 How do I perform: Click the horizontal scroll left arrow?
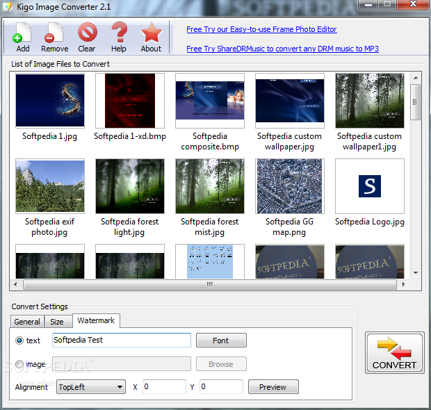tap(15, 284)
